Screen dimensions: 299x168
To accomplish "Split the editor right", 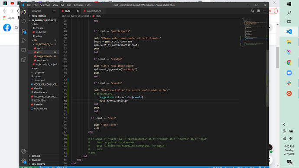I will 258,11.
